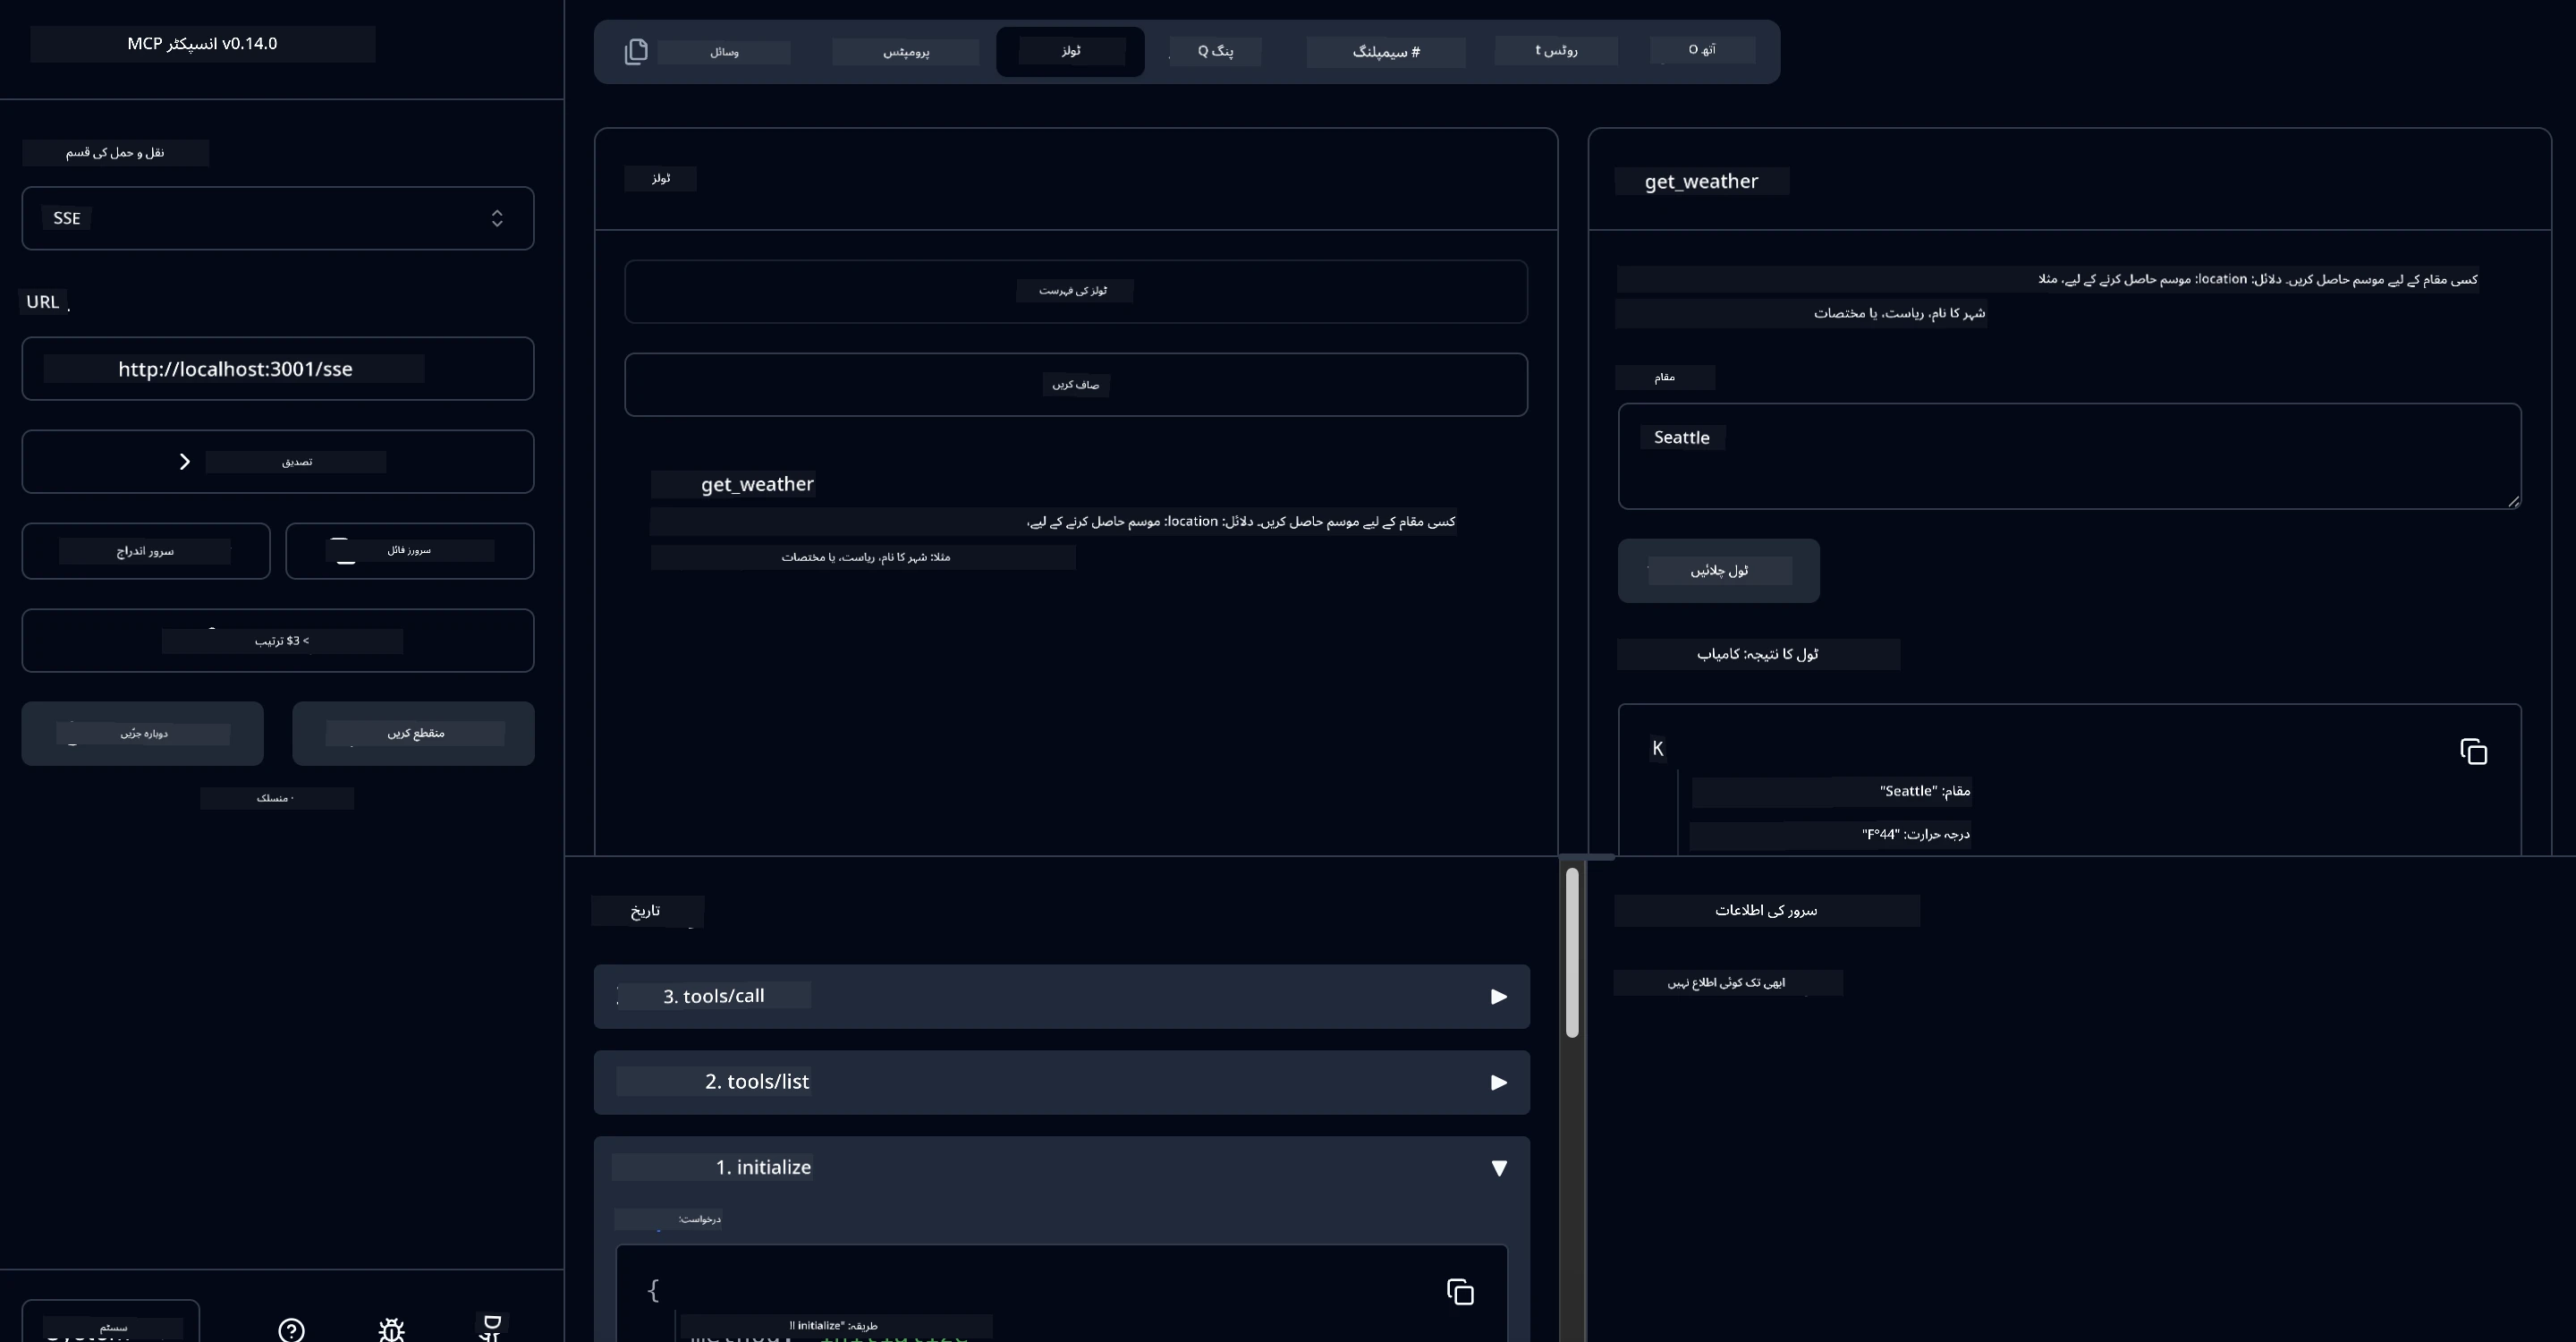This screenshot has width=2576, height=1342.
Task: Click the ٹول چلائیں (Run Tool) button
Action: pos(1718,571)
